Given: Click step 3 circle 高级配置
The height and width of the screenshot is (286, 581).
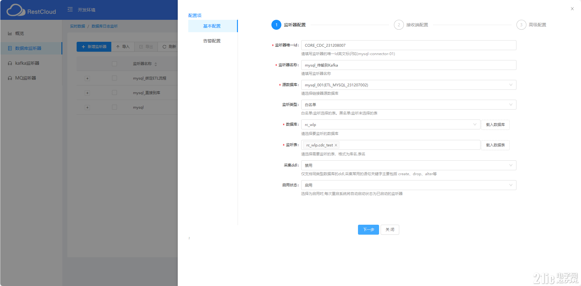Looking at the screenshot, I should (x=521, y=25).
